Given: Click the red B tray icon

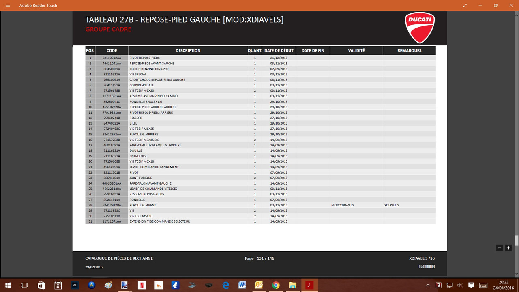Looking at the screenshot, I should pyautogui.click(x=439, y=285).
